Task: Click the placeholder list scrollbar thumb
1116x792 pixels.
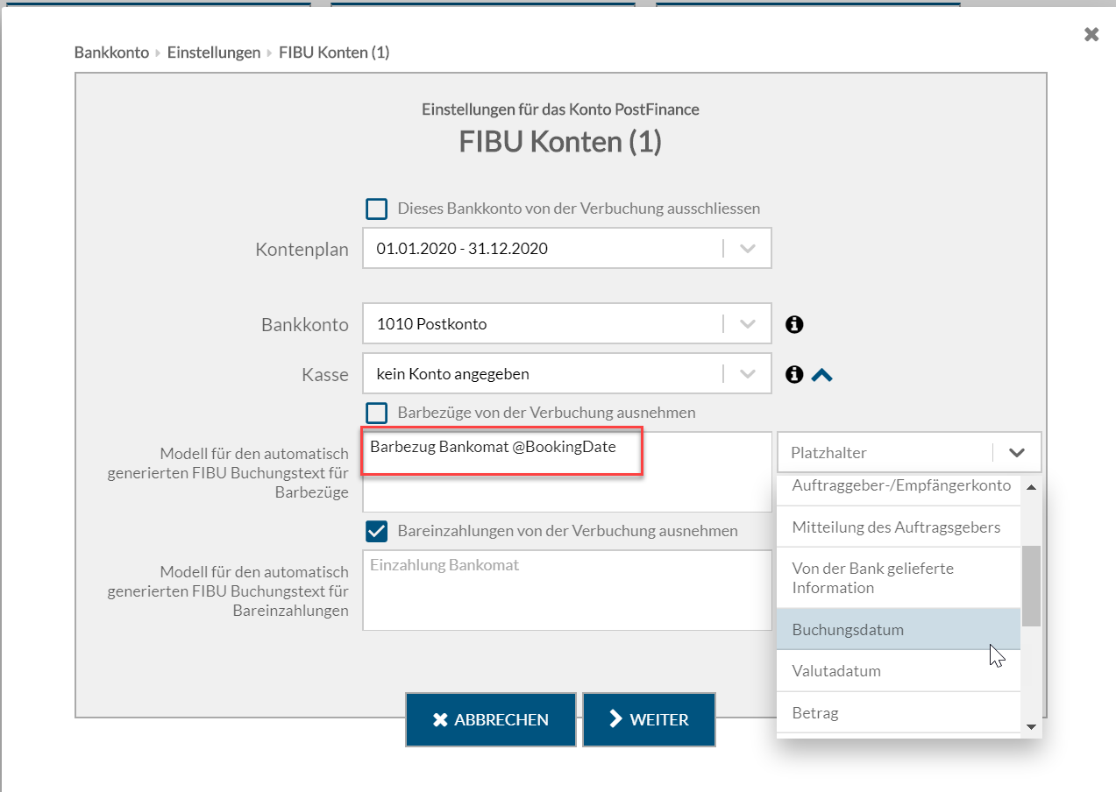Action: click(x=1031, y=586)
